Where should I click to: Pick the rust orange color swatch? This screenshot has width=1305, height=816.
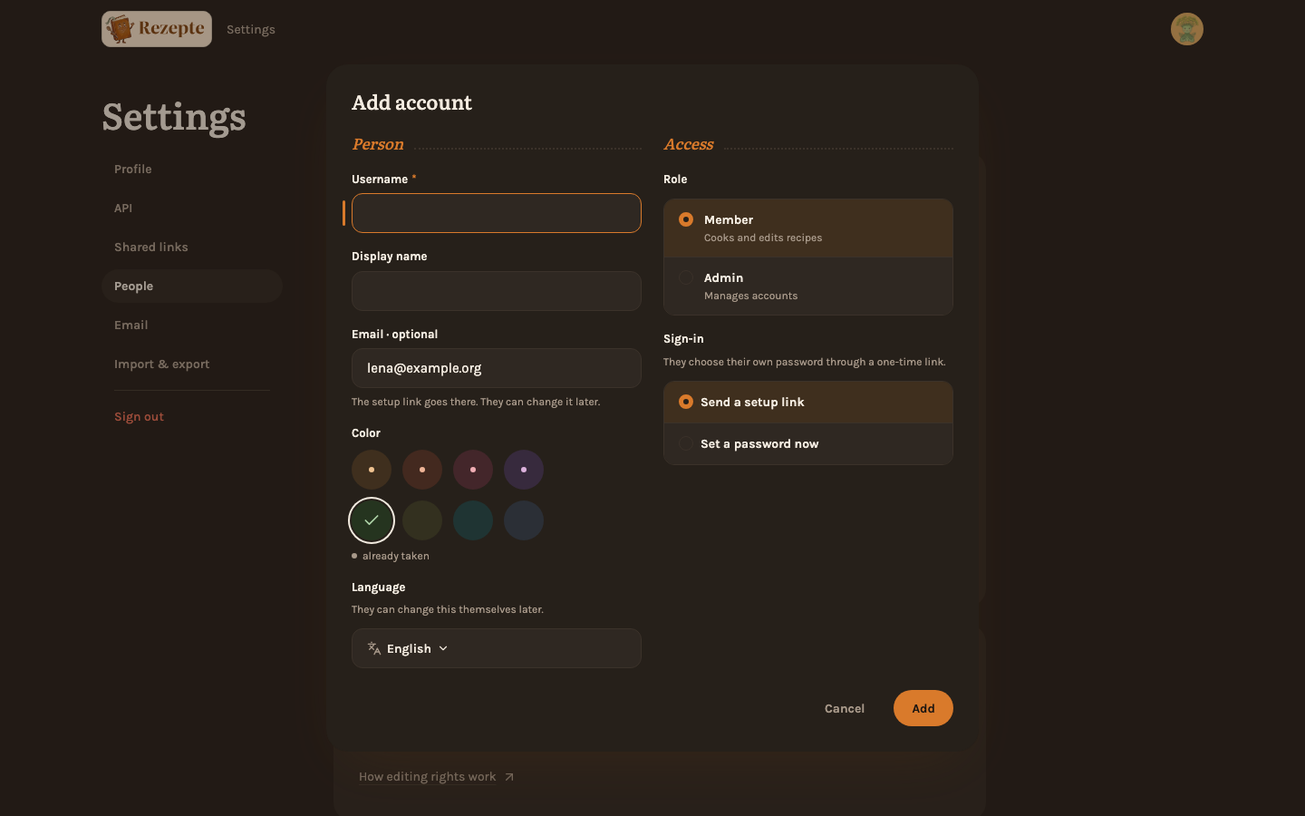pos(422,470)
